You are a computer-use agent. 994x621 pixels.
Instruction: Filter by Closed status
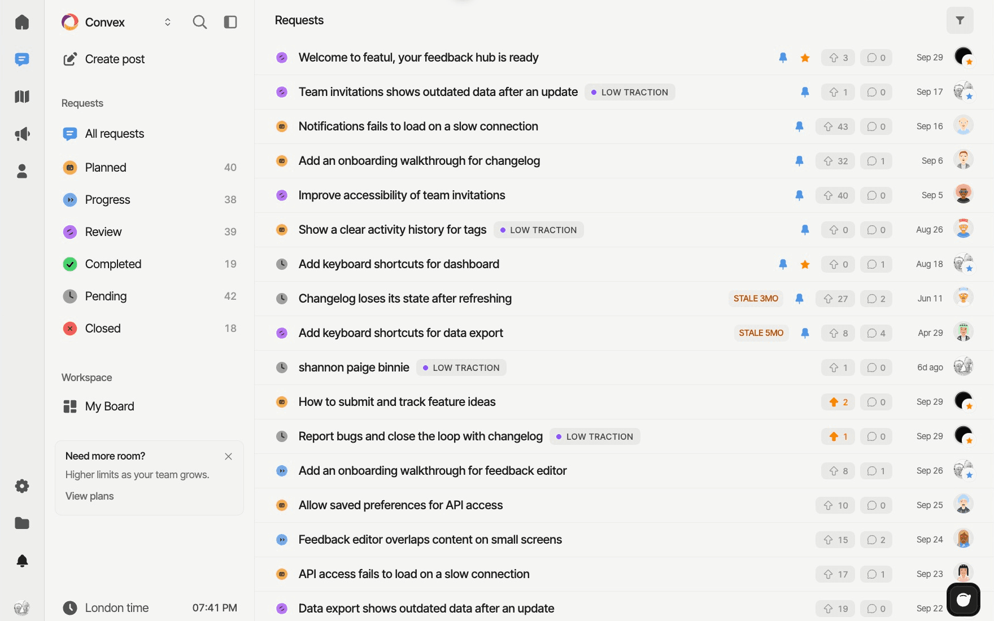point(149,329)
